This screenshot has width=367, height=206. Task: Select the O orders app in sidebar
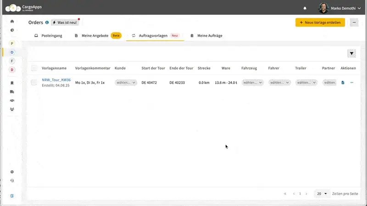tap(12, 52)
